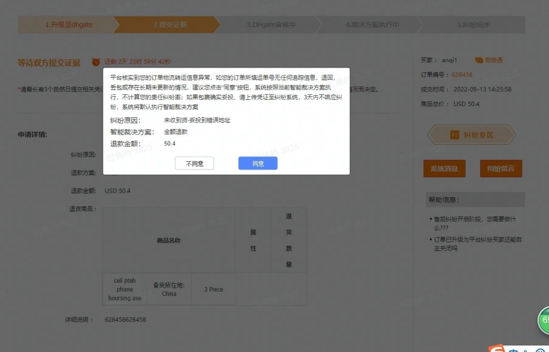Viewport: 549px width, 352px height.
Task: Click the 成交时间 2022-09-13 14:25:58 text
Action: (x=466, y=89)
